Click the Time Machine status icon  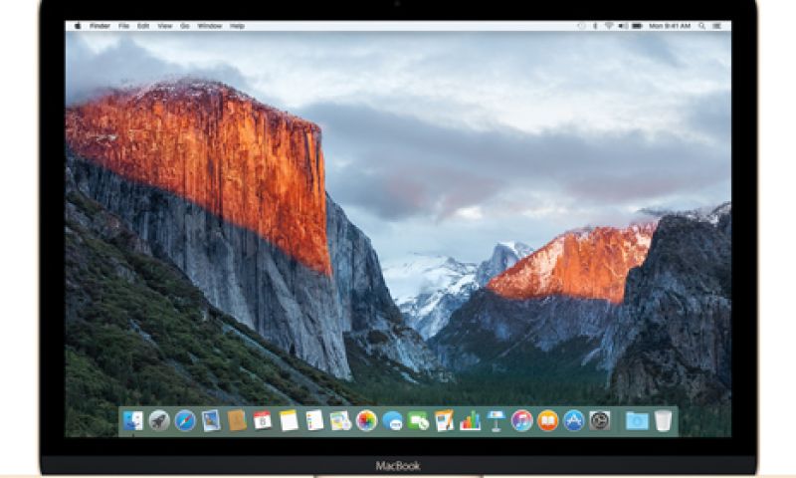581,26
